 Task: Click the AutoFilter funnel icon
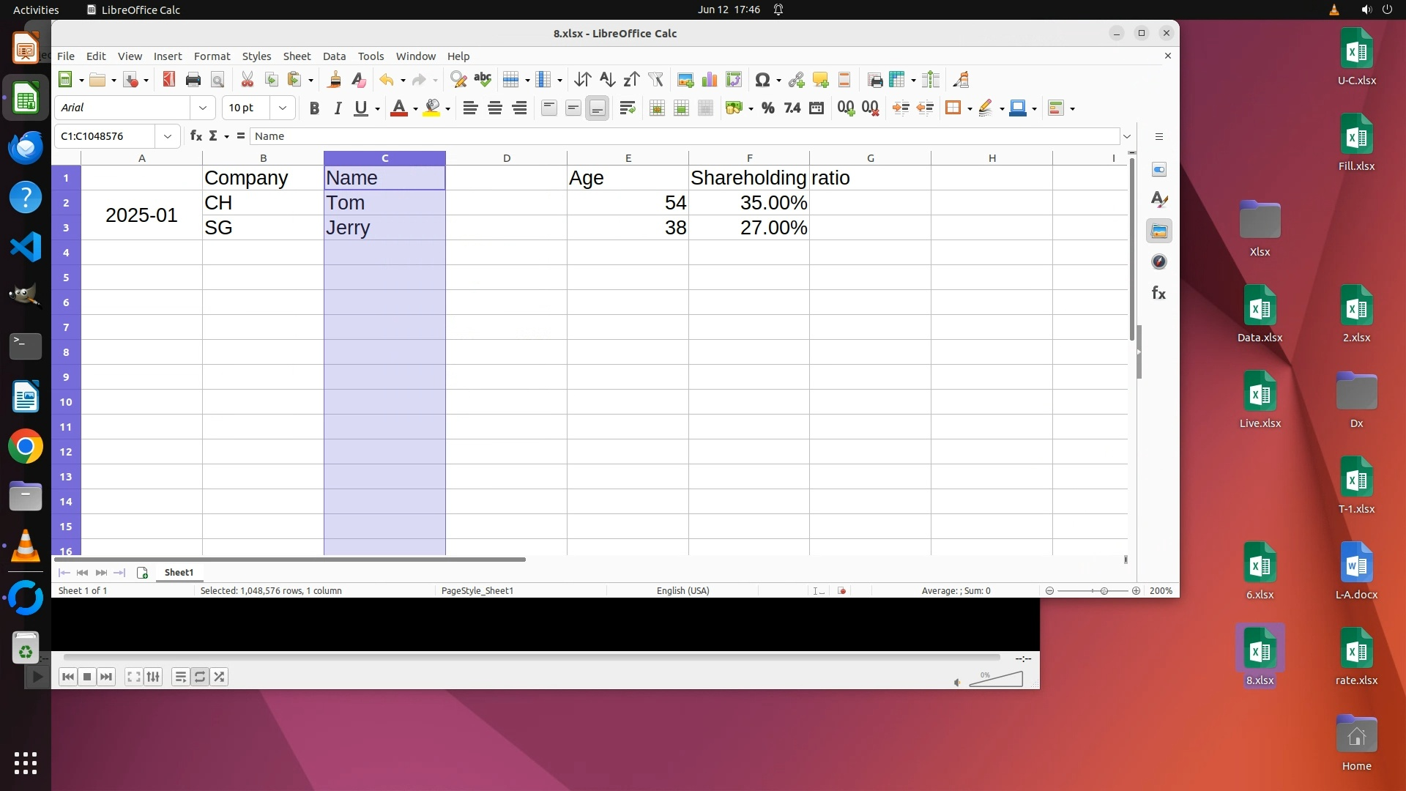(x=655, y=80)
